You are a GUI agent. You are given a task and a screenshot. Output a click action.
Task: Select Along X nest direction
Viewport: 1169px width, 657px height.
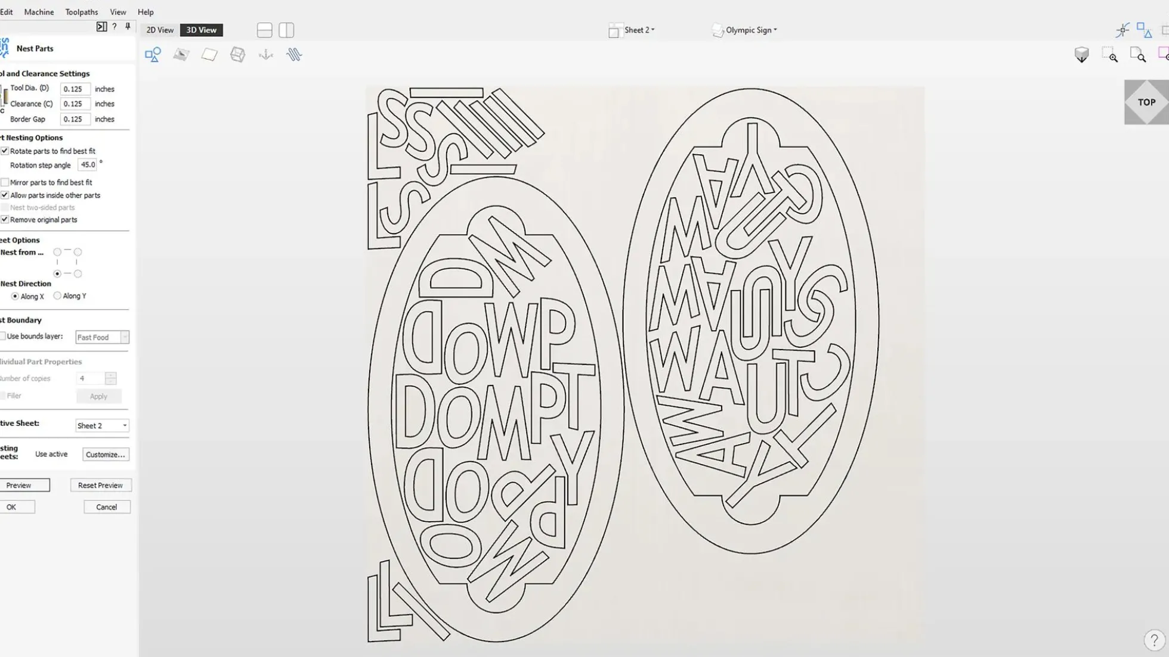[16, 296]
